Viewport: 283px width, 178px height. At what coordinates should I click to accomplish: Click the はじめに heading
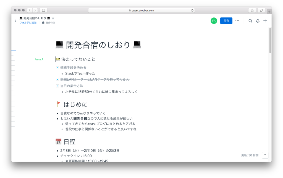tap(75, 104)
